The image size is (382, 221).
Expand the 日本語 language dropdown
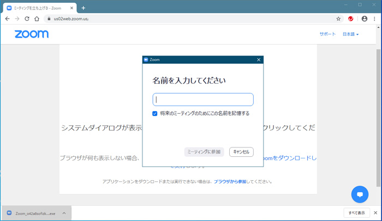(x=350, y=34)
